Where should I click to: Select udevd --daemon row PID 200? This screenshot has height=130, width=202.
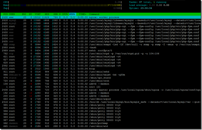(x=101, y=96)
